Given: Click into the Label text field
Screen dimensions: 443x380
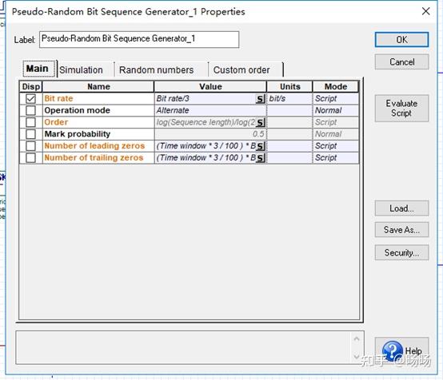Looking at the screenshot, I should (139, 39).
